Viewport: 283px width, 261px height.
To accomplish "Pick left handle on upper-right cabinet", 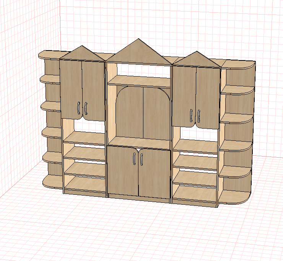I will coord(191,115).
